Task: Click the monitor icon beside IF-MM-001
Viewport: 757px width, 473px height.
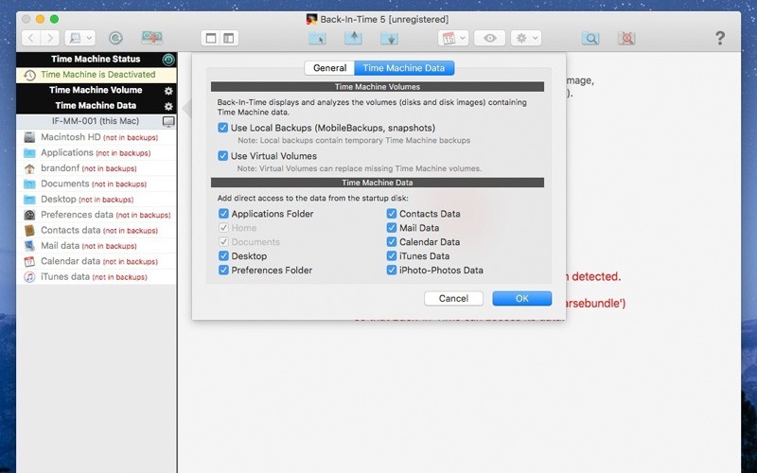Action: tap(168, 122)
